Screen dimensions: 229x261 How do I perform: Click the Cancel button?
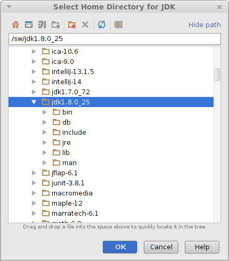[x=161, y=247]
